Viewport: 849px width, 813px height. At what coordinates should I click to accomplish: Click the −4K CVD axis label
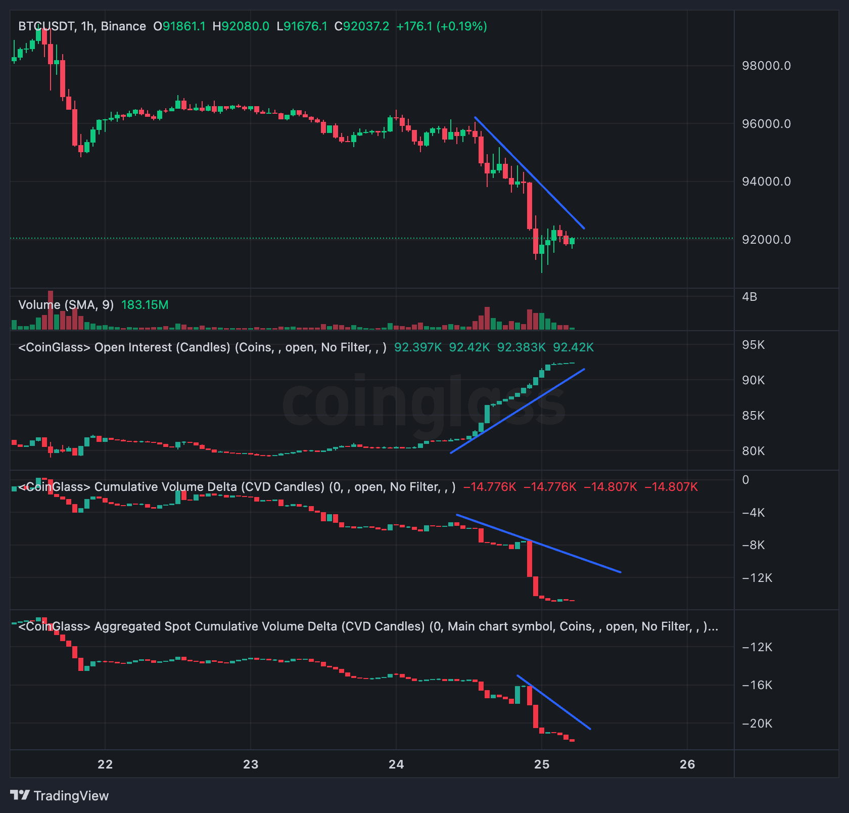click(x=753, y=513)
